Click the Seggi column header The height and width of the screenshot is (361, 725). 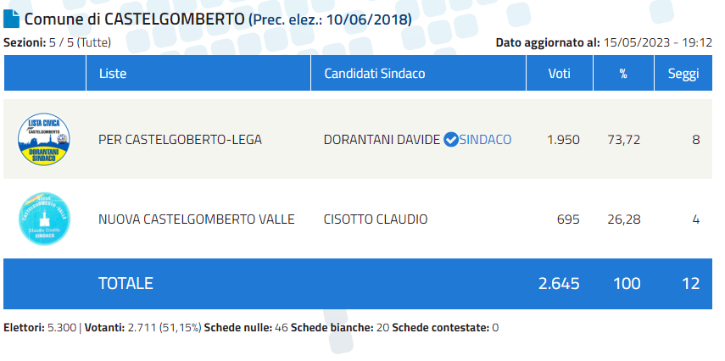click(683, 73)
